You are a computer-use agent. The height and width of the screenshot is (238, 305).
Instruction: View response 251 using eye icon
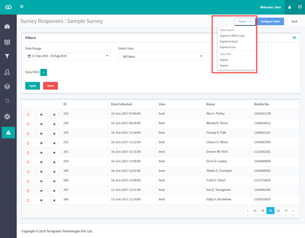pyautogui.click(x=41, y=153)
